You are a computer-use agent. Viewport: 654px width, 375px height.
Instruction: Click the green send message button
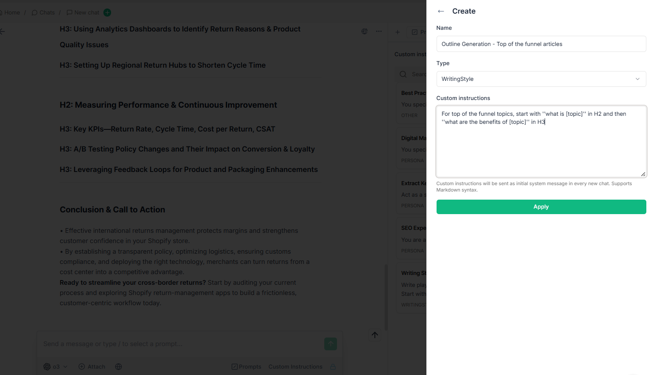[x=331, y=344]
